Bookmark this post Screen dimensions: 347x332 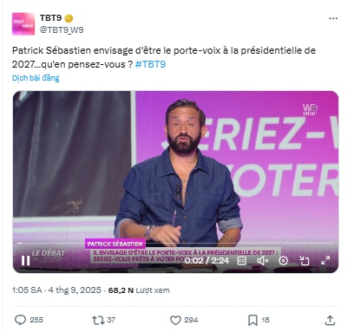tap(252, 320)
